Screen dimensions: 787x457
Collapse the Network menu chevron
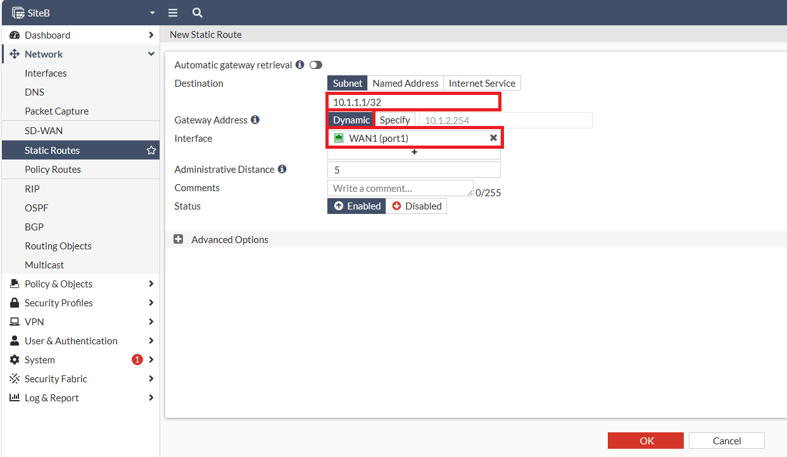click(x=151, y=54)
